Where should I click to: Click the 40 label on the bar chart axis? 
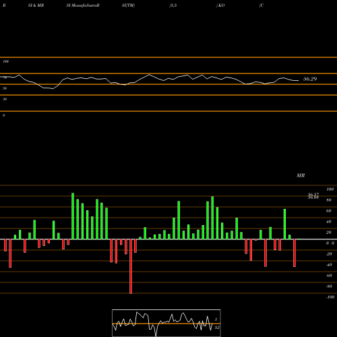coord(329,222)
